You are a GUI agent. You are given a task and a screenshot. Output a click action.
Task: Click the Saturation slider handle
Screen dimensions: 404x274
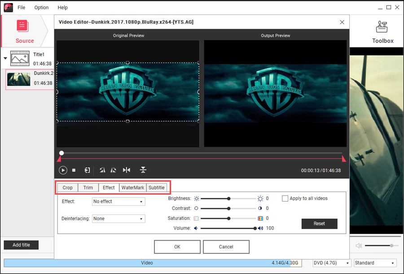tap(228, 218)
